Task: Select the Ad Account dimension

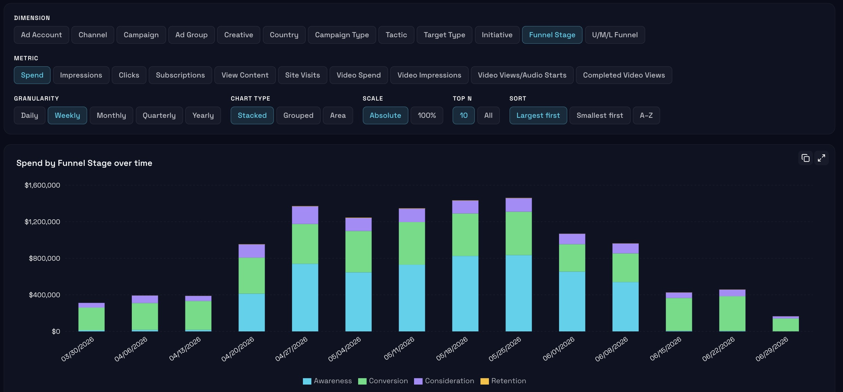Action: click(x=41, y=35)
